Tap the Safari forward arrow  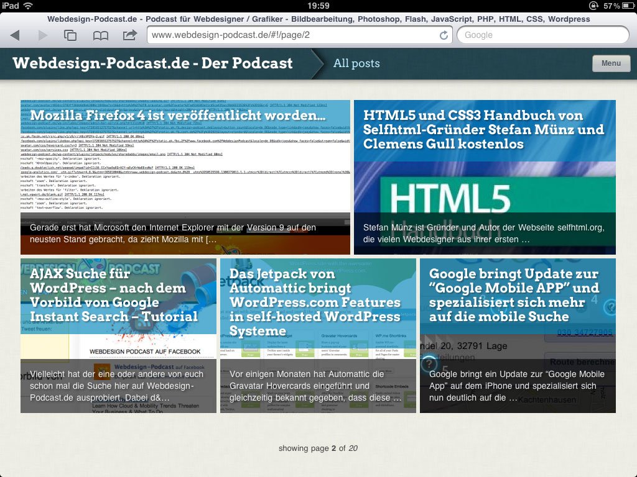pyautogui.click(x=43, y=35)
